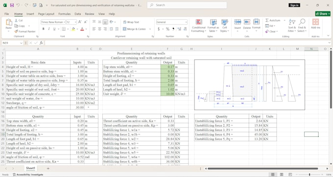Open the Conditional Formatting icon

click(x=199, y=22)
